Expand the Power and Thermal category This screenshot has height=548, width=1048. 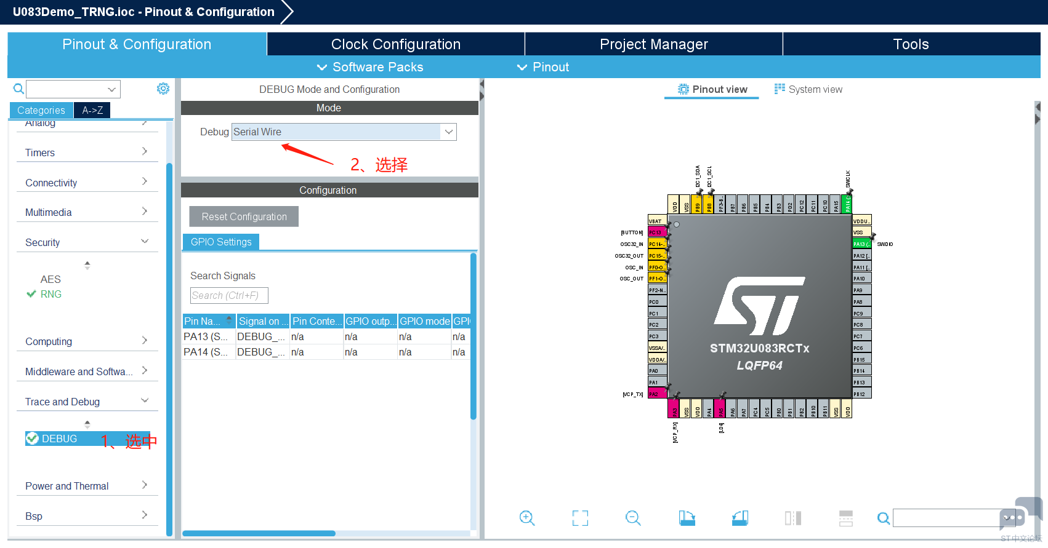click(87, 486)
